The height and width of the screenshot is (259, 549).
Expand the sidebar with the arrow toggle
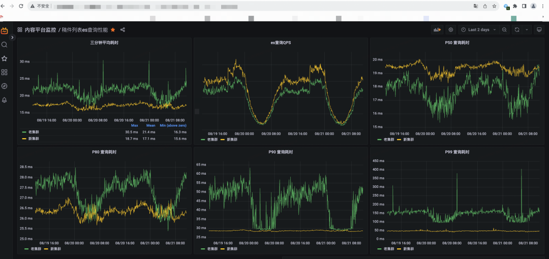point(12,37)
